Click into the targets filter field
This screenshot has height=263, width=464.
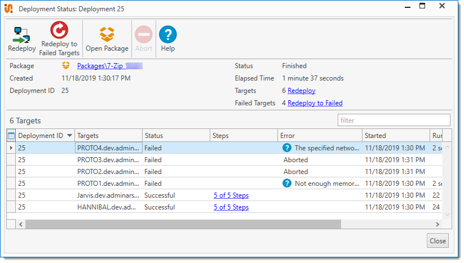coord(394,120)
